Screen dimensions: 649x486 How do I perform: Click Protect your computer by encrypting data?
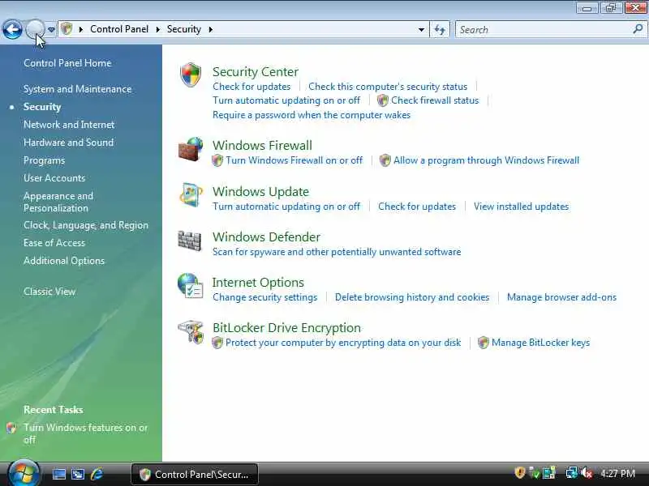(x=343, y=343)
